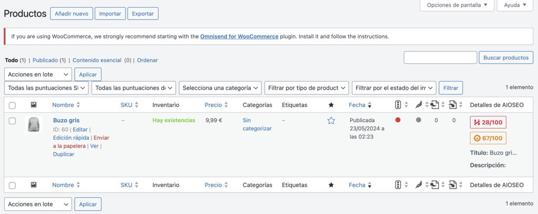Viewport: 538px width, 214px height.
Task: Open the first Todas las puntuaciones SEO dropdown
Action: click(x=46, y=88)
